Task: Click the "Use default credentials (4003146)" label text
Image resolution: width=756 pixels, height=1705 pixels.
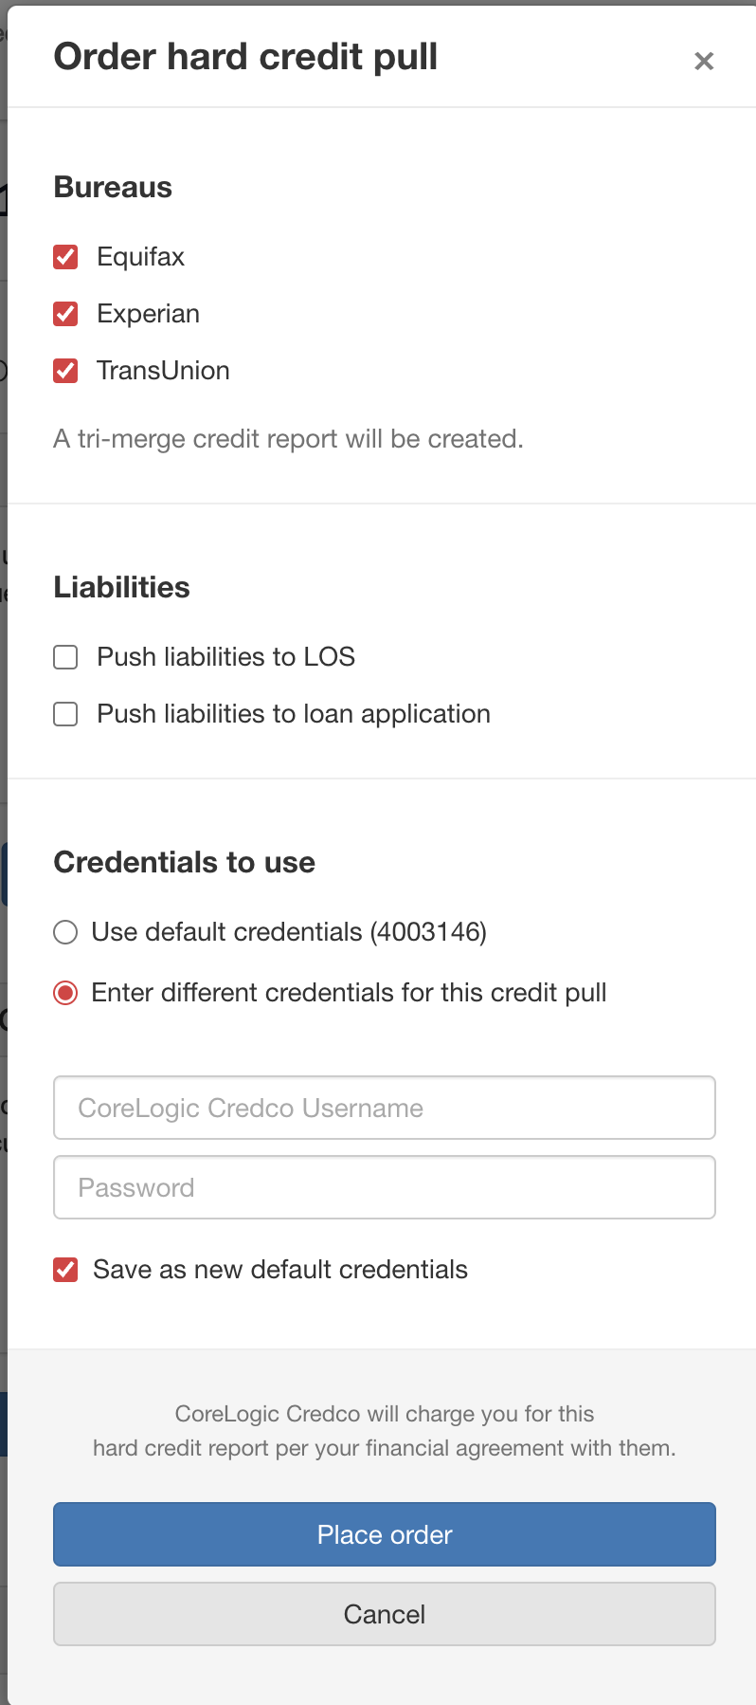Action: (x=289, y=932)
